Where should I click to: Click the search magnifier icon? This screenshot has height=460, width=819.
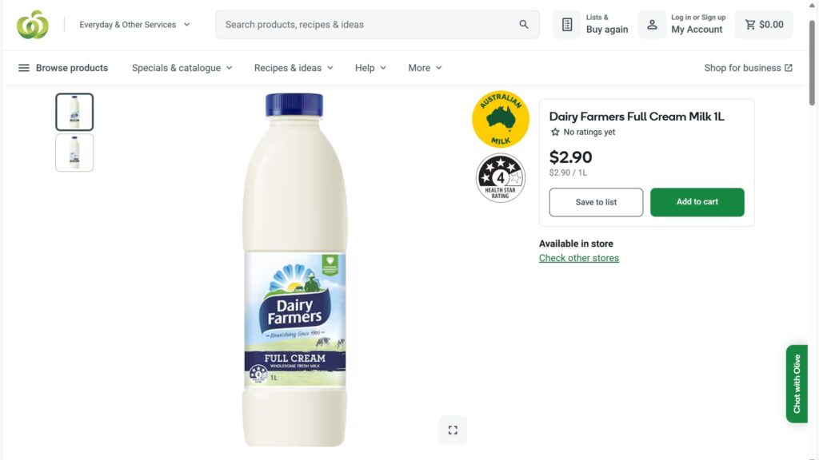[524, 25]
